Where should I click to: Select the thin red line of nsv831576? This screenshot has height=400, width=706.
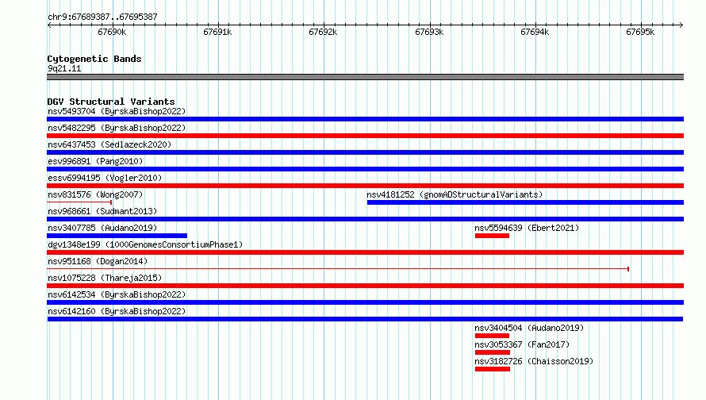(x=79, y=202)
